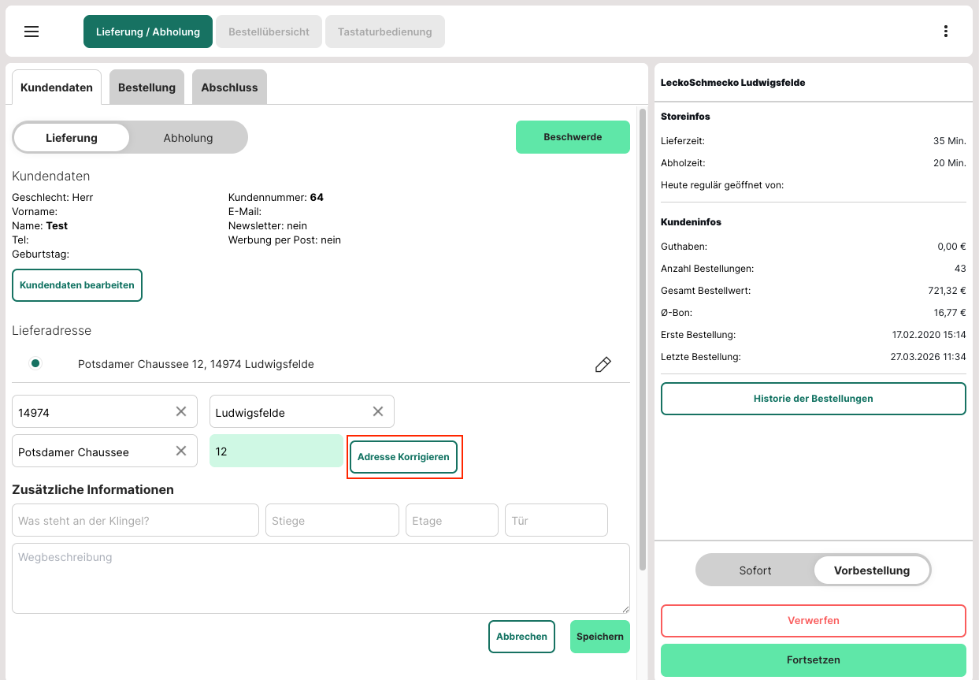Screen dimensions: 979x680
Task: Select Vorbestellung order timing
Action: tap(871, 570)
